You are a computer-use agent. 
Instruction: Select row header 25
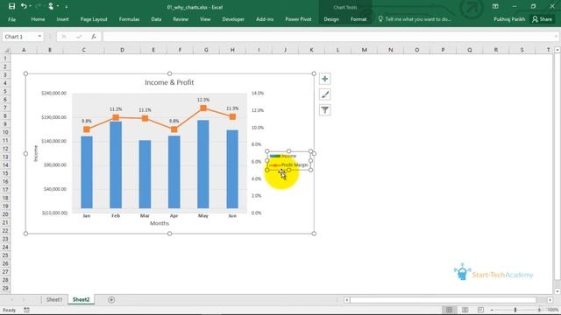pos(5,255)
